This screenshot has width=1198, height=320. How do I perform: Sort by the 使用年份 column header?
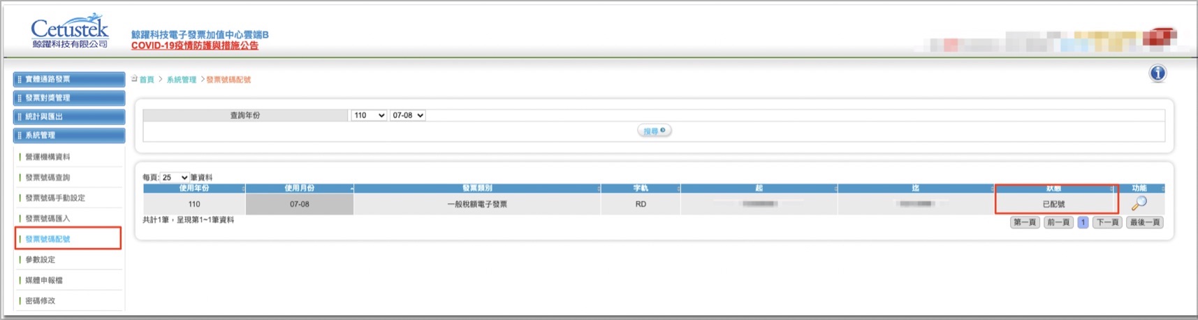[194, 188]
